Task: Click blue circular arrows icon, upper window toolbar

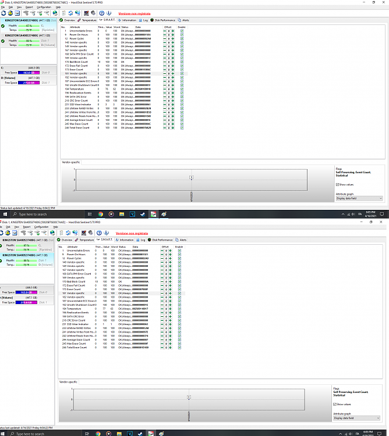Action: [x=70, y=13]
